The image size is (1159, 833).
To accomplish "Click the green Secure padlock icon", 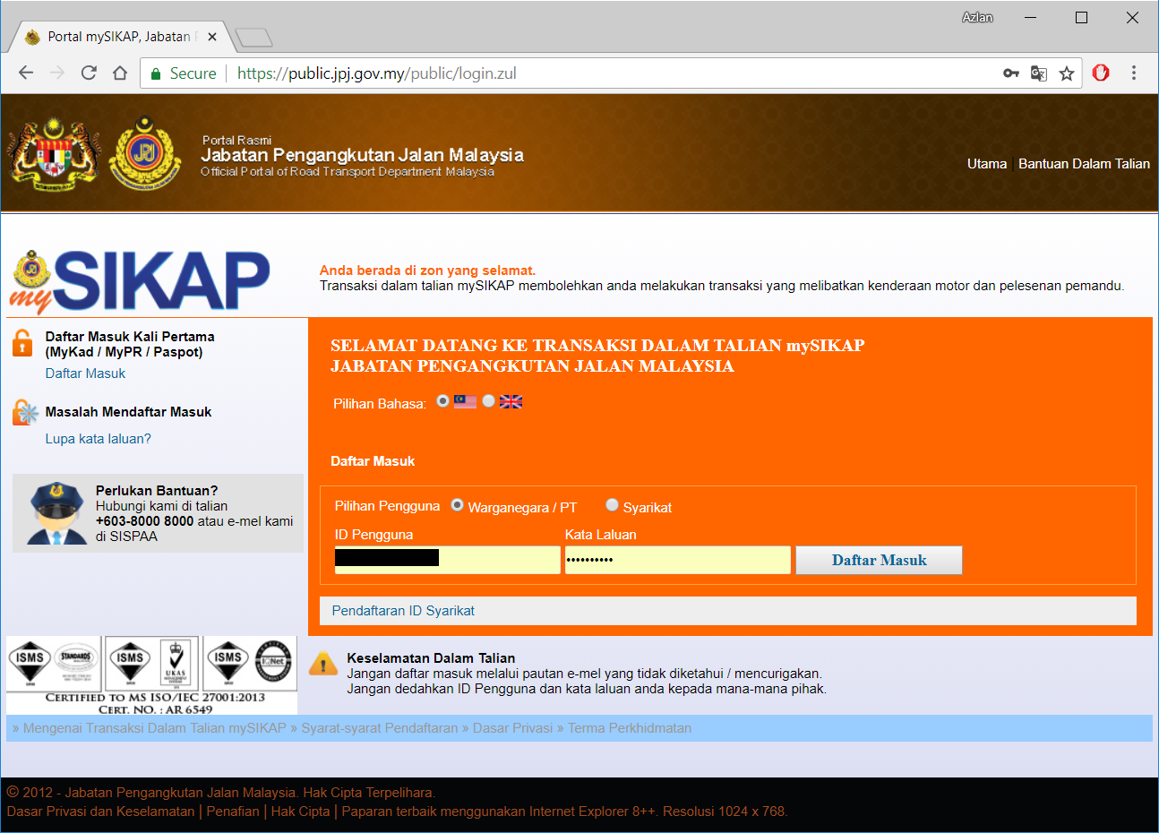I will 156,73.
